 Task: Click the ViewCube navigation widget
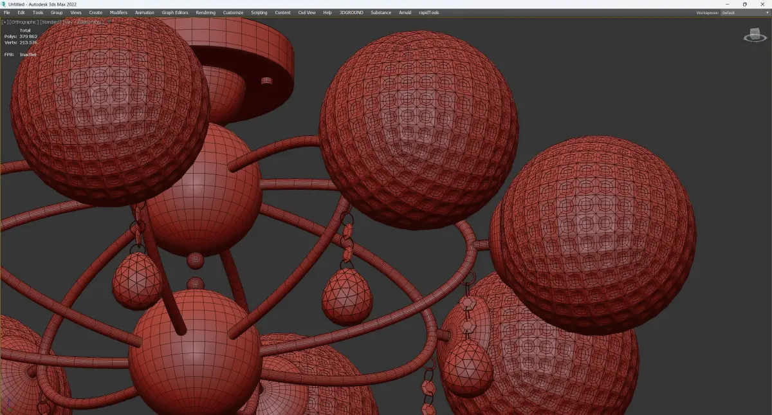tap(755, 35)
